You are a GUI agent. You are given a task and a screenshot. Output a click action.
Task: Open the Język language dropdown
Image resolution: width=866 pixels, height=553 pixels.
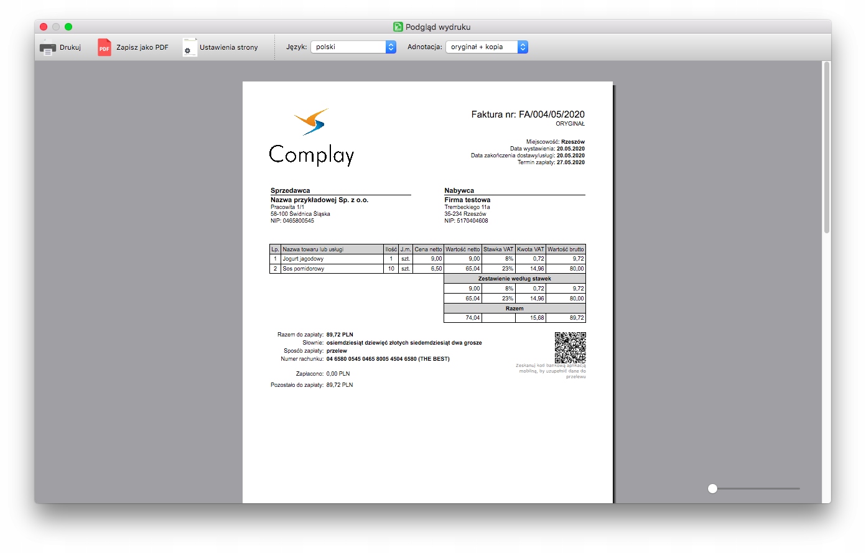[353, 47]
